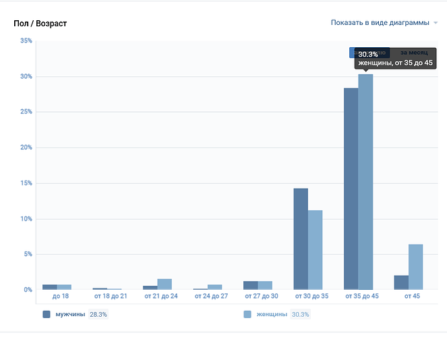Click the мужчины bar for от 27 до 30
This screenshot has width=447, height=337.
click(x=251, y=285)
